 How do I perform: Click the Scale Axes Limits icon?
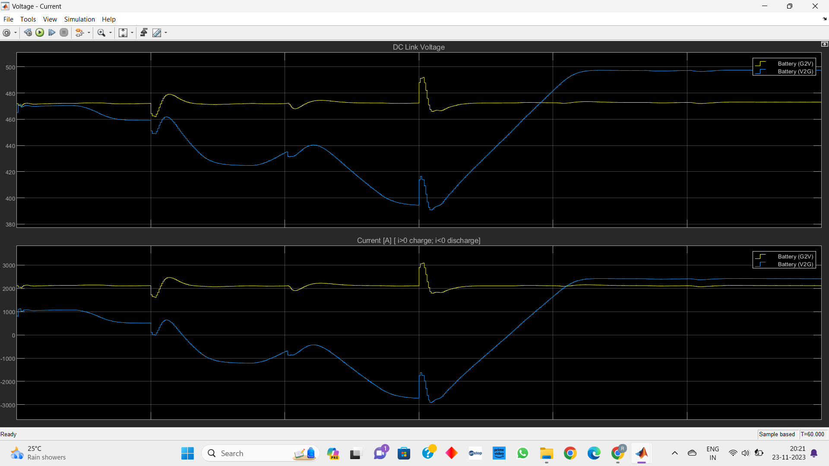pyautogui.click(x=123, y=33)
